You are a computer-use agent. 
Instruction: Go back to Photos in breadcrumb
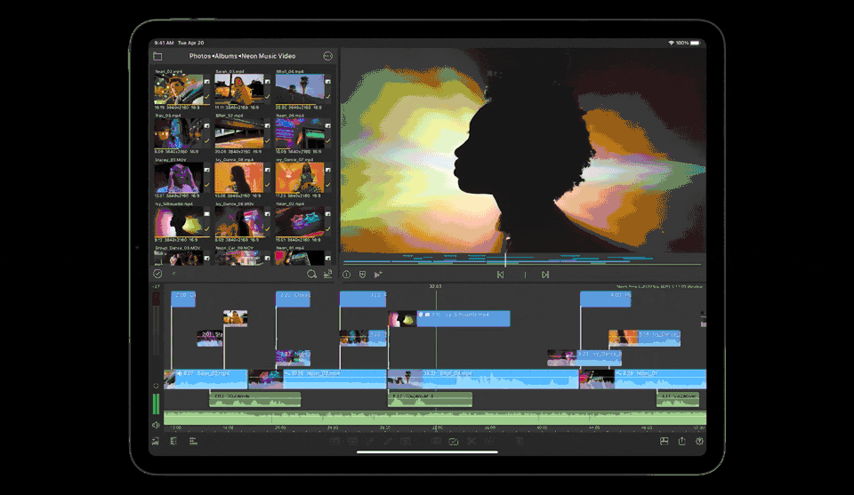200,56
